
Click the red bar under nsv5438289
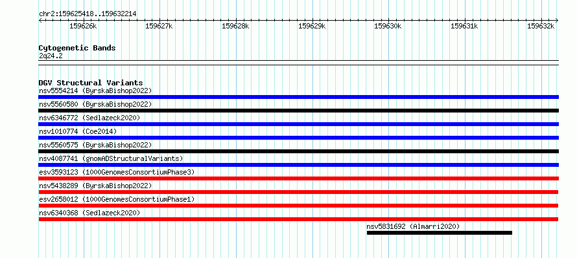coord(298,192)
